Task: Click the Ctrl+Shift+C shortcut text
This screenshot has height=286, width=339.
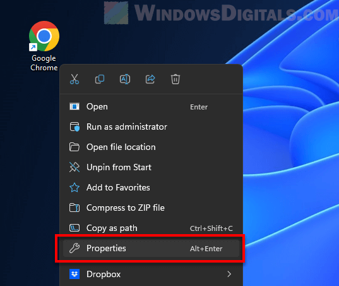Action: (211, 228)
